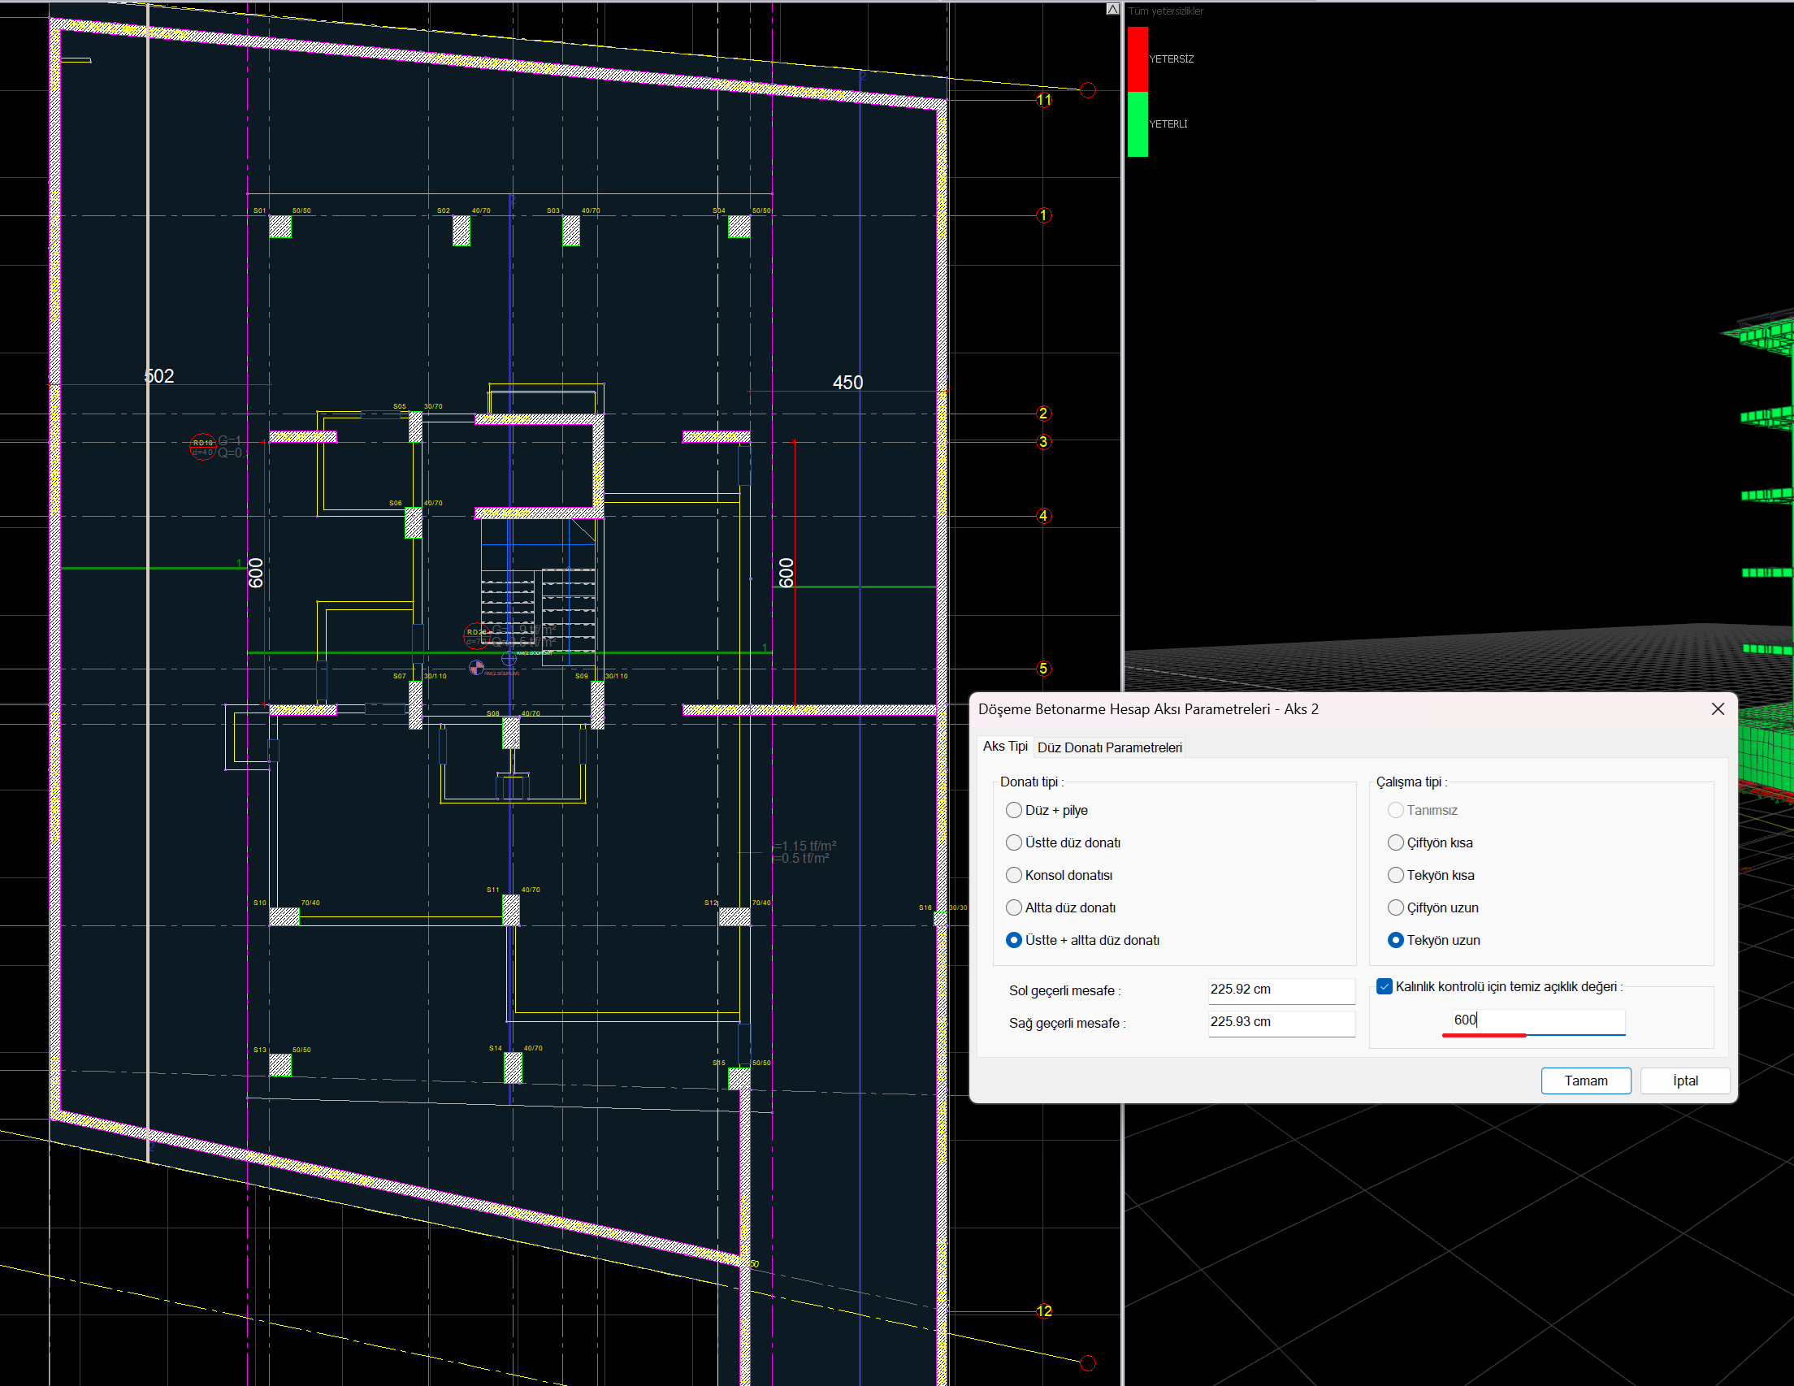Close the Döşeme Betonarme dialog
Viewport: 1794px width, 1386px height.
pyautogui.click(x=1717, y=709)
